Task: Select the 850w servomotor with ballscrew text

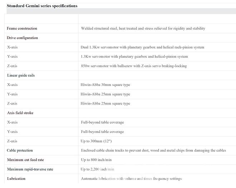Action: click(134, 66)
